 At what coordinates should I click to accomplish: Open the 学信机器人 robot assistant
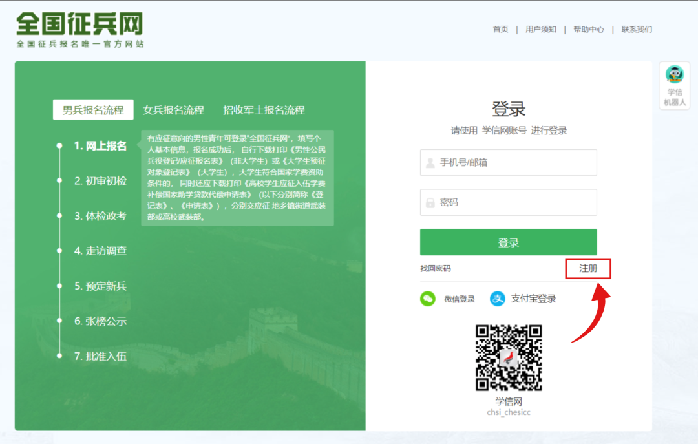[x=674, y=84]
